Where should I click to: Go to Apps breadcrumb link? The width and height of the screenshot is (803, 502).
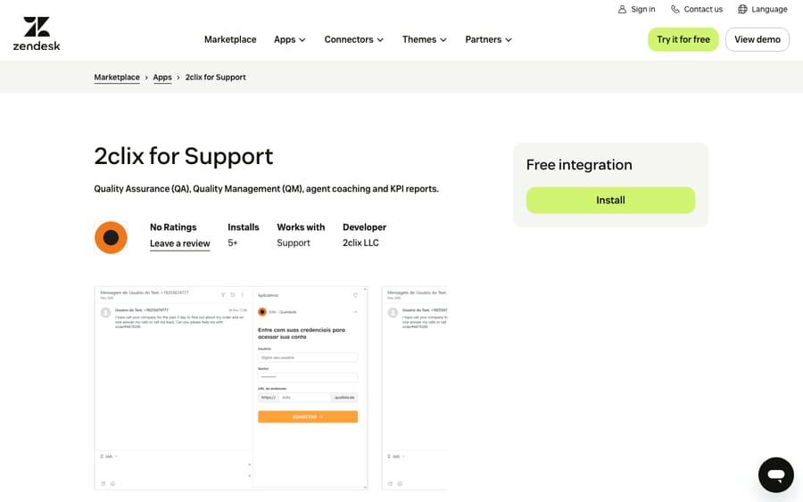click(162, 78)
